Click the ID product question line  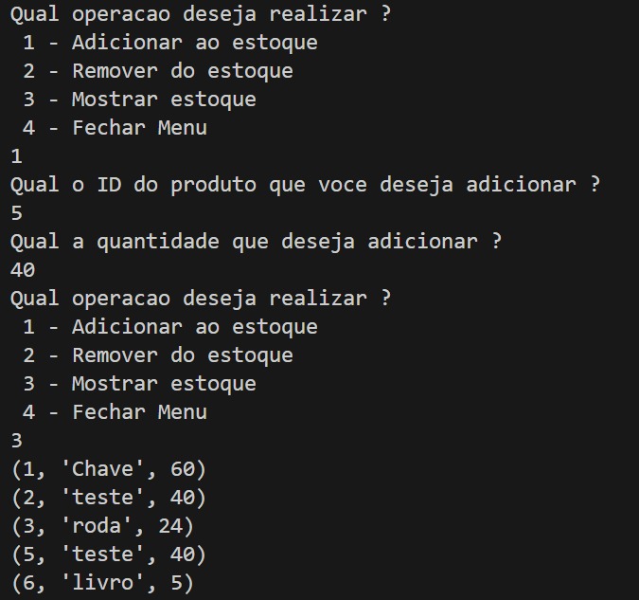click(305, 184)
